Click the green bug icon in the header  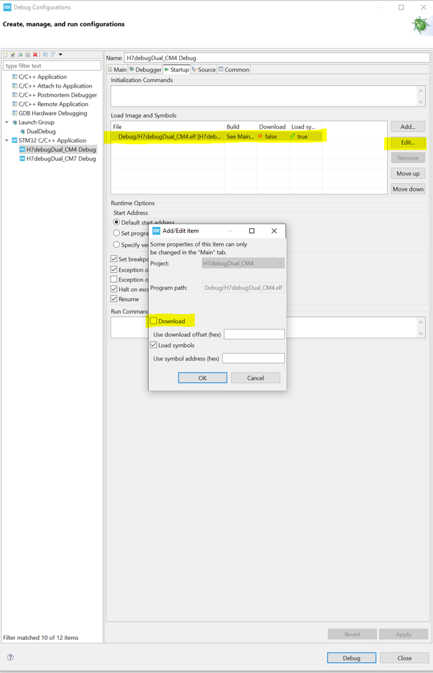(420, 25)
